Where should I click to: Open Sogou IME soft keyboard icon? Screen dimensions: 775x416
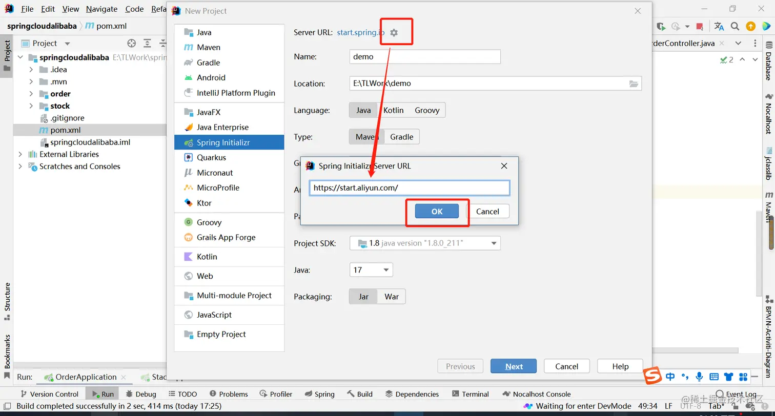tap(713, 377)
